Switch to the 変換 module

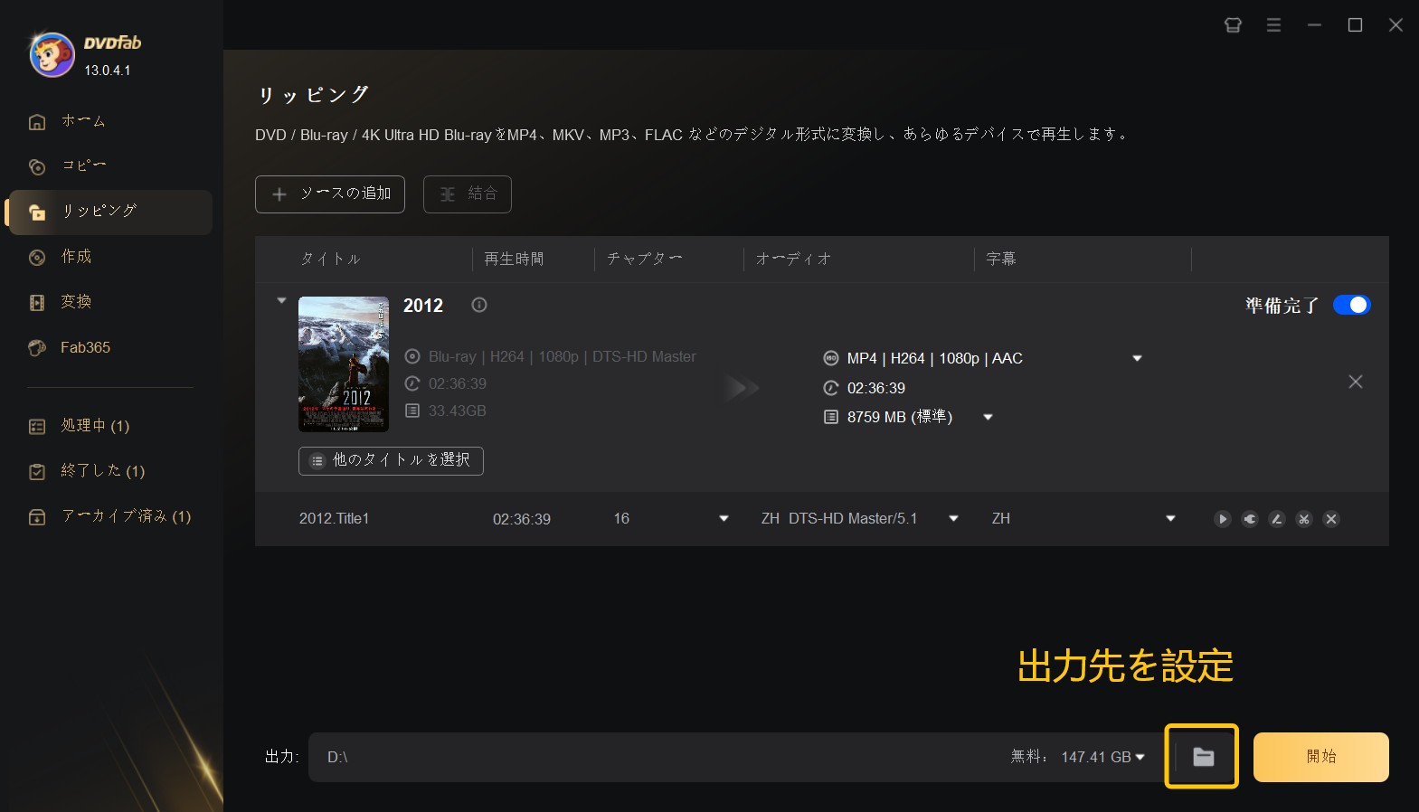tap(110, 302)
